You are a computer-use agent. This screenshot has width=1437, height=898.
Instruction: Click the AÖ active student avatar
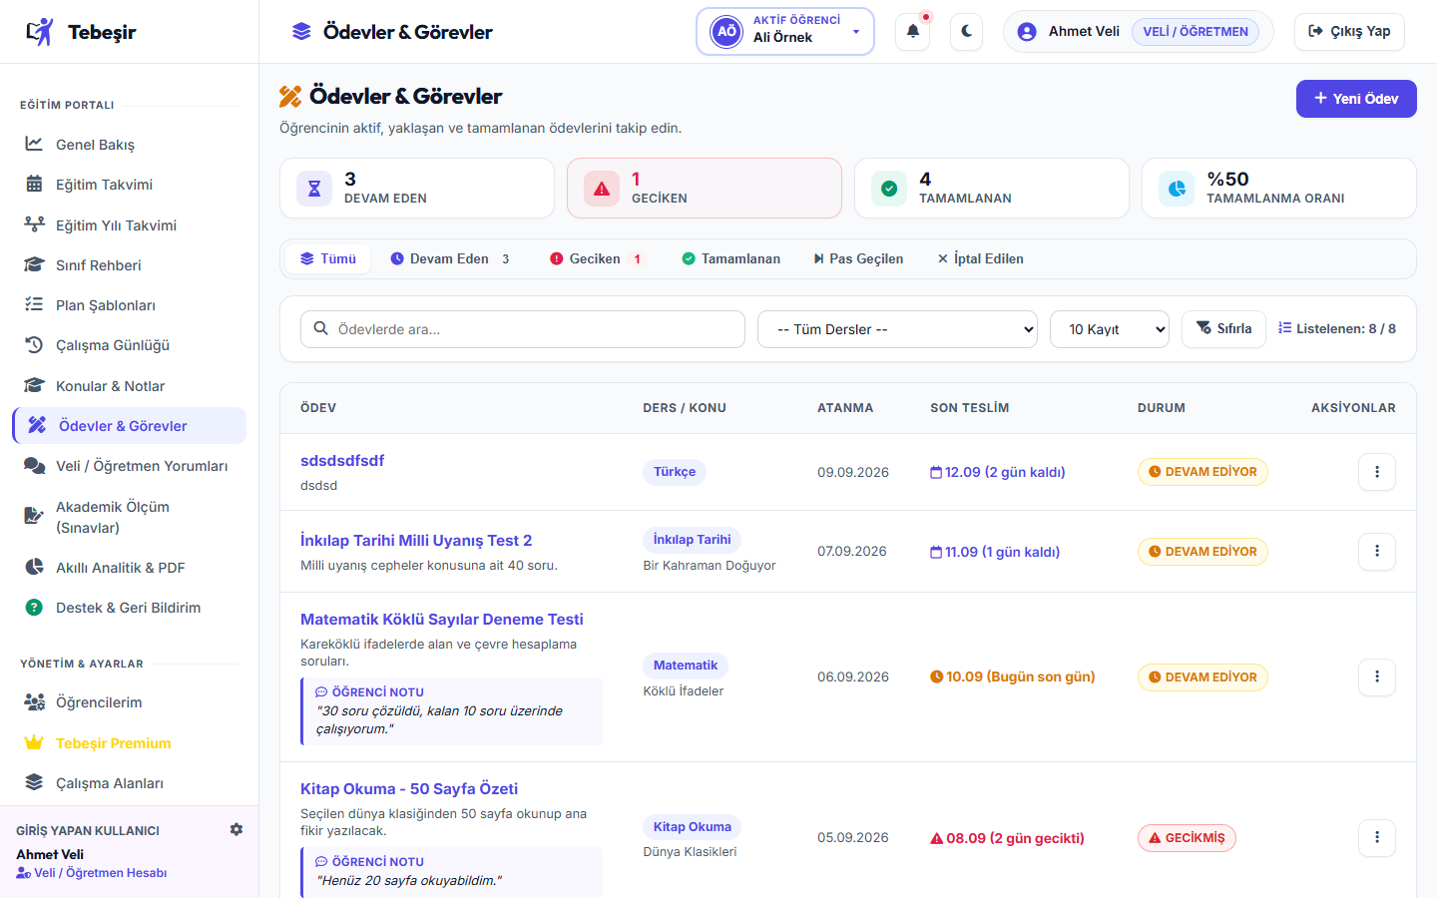pos(727,31)
